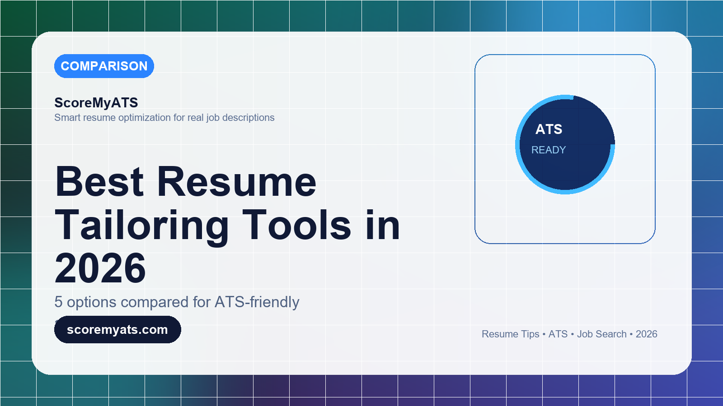The image size is (723, 406).
Task: Click the word Resume in the headline
Action: 236,182
